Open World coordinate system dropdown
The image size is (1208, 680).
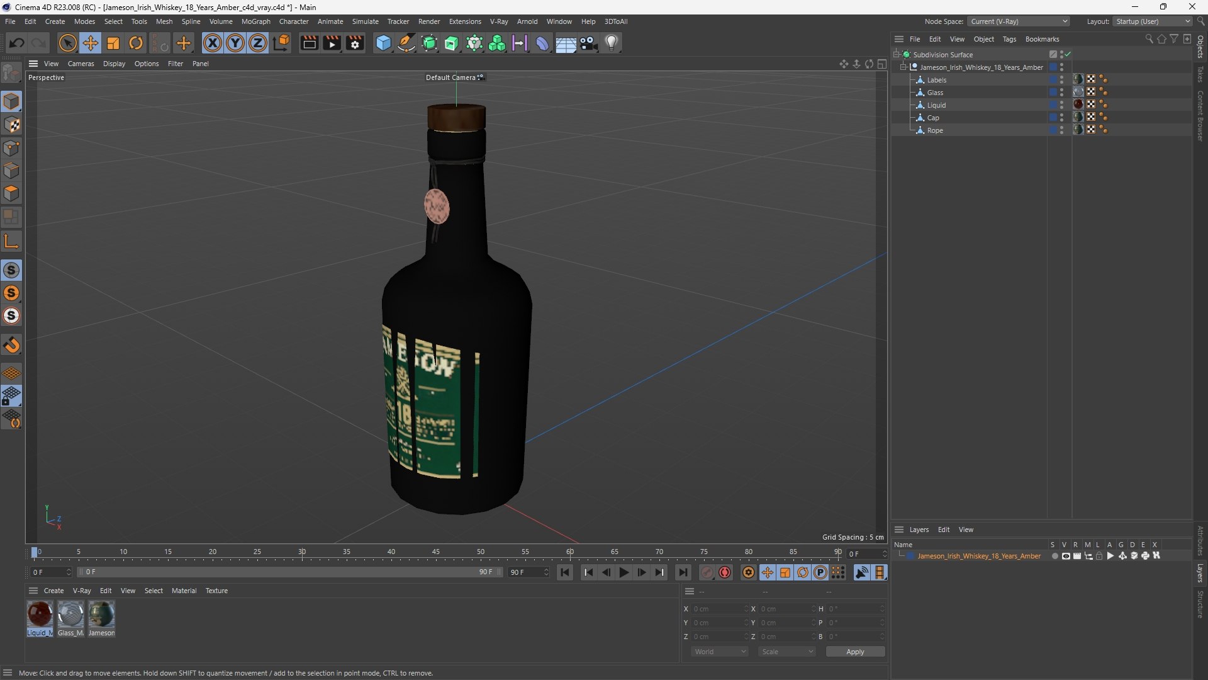pyautogui.click(x=720, y=652)
